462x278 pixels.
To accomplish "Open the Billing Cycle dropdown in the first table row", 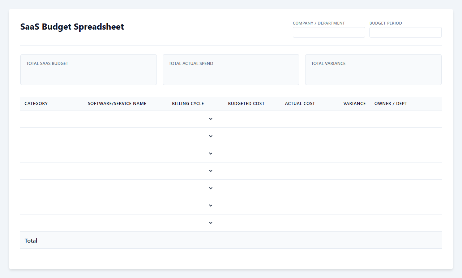I will coord(192,119).
